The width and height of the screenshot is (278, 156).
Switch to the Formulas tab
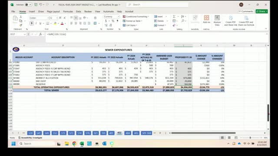68,12
